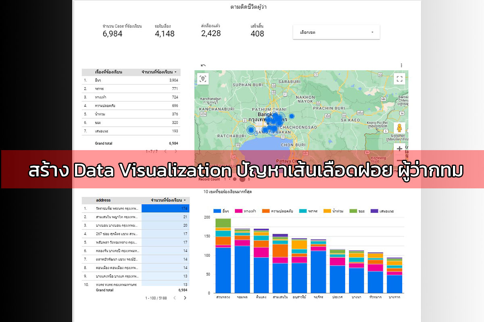This screenshot has width=484, height=322.
Task: Click the หัวหมาก stacked bar
Action: pos(376,272)
